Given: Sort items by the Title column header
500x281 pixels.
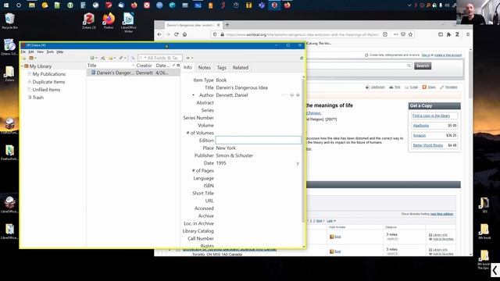Looking at the screenshot, I should coord(110,66).
